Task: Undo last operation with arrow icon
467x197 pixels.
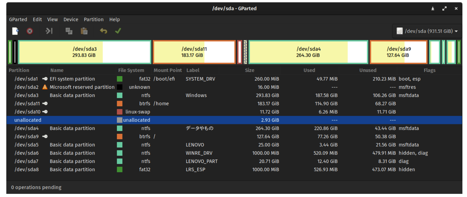Action: pos(103,31)
